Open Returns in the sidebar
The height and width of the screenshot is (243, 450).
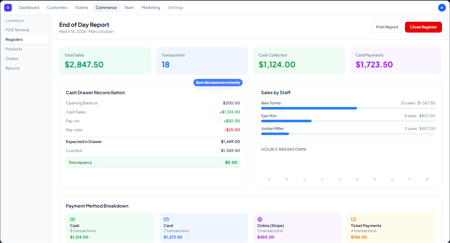click(x=26, y=68)
